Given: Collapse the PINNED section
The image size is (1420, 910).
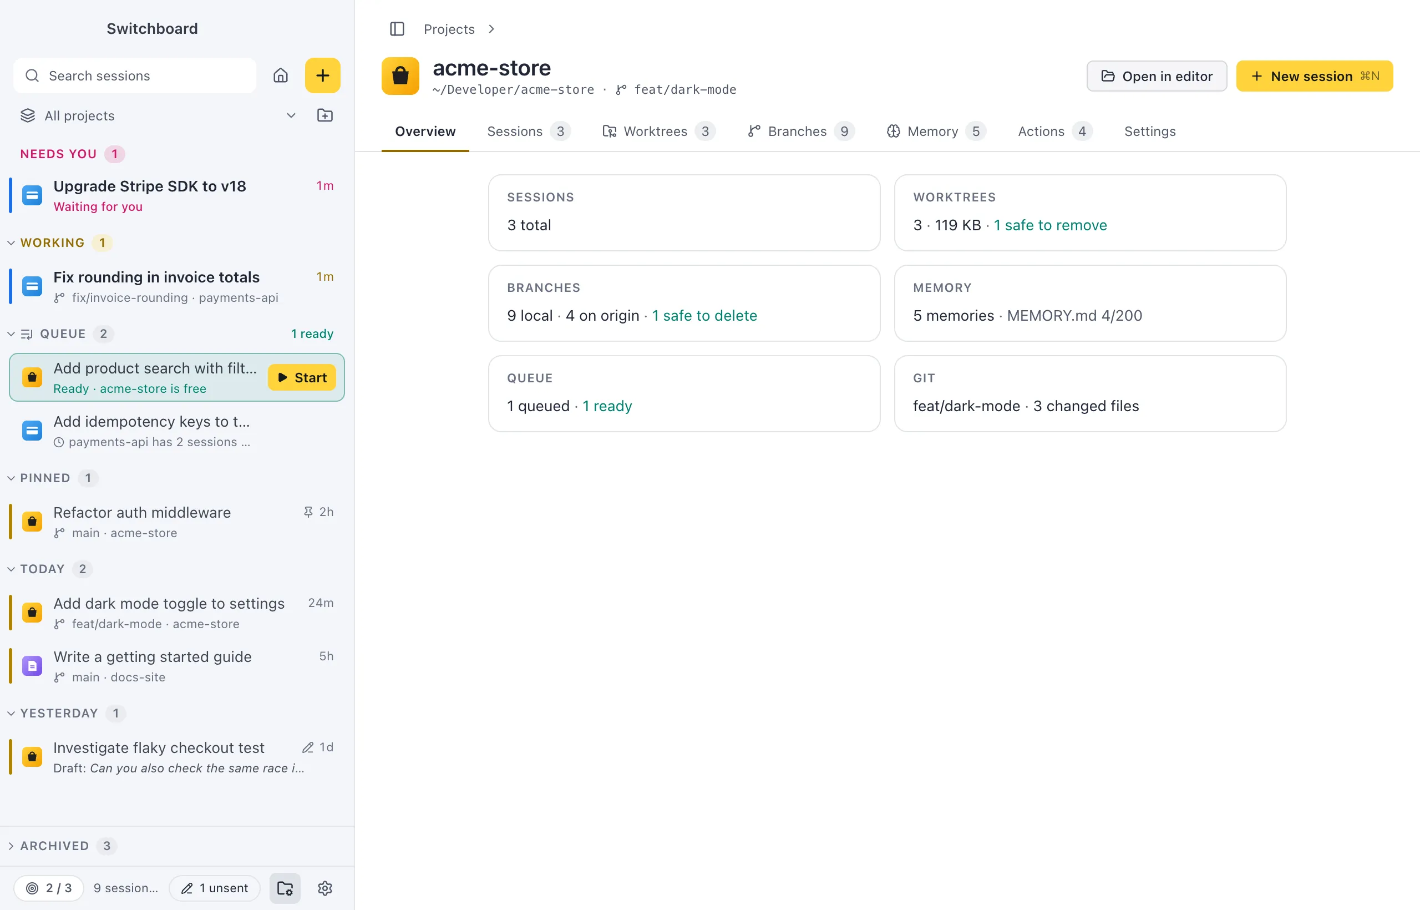Looking at the screenshot, I should pyautogui.click(x=11, y=478).
